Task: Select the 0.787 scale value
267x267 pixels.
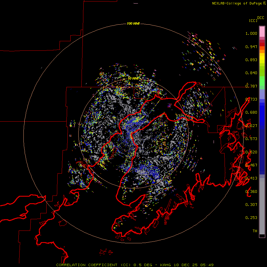Action: [251, 86]
